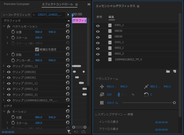The image size is (184, 135).
Task: Click the opacity slider handle in トランスフォーム
Action: [174, 103]
